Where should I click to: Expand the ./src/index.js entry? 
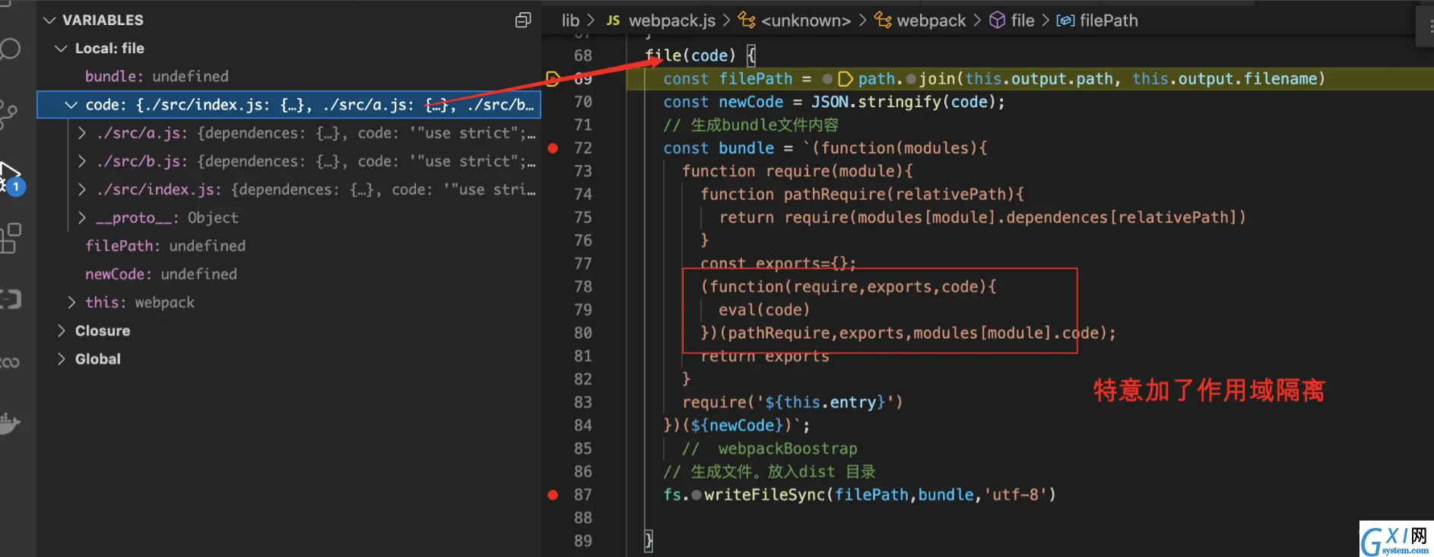pos(81,189)
